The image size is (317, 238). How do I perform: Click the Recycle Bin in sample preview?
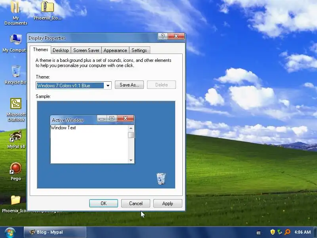pyautogui.click(x=161, y=178)
